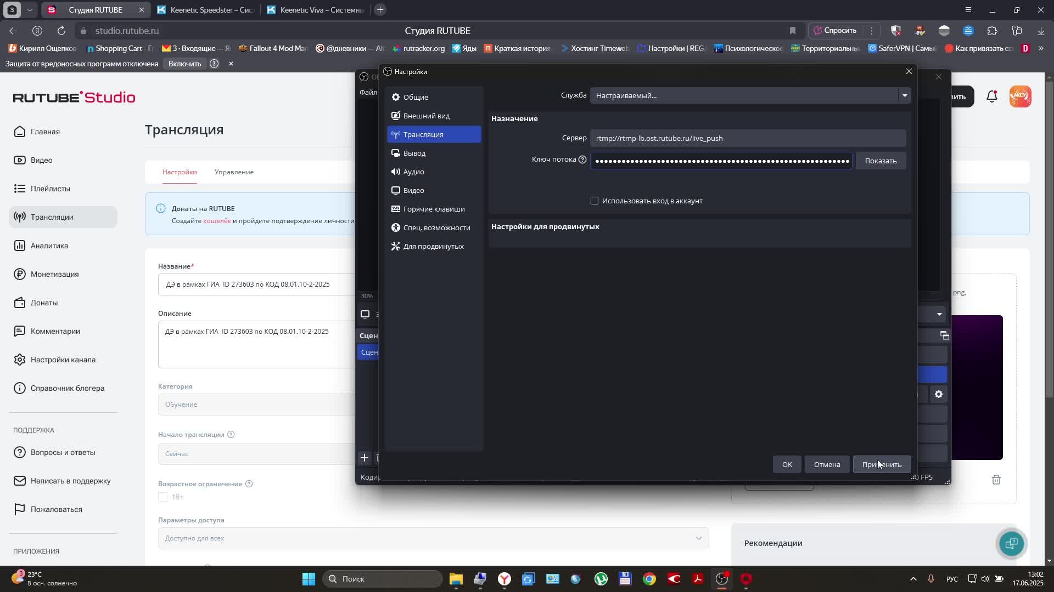Cancel settings with Отмена button

[827, 464]
